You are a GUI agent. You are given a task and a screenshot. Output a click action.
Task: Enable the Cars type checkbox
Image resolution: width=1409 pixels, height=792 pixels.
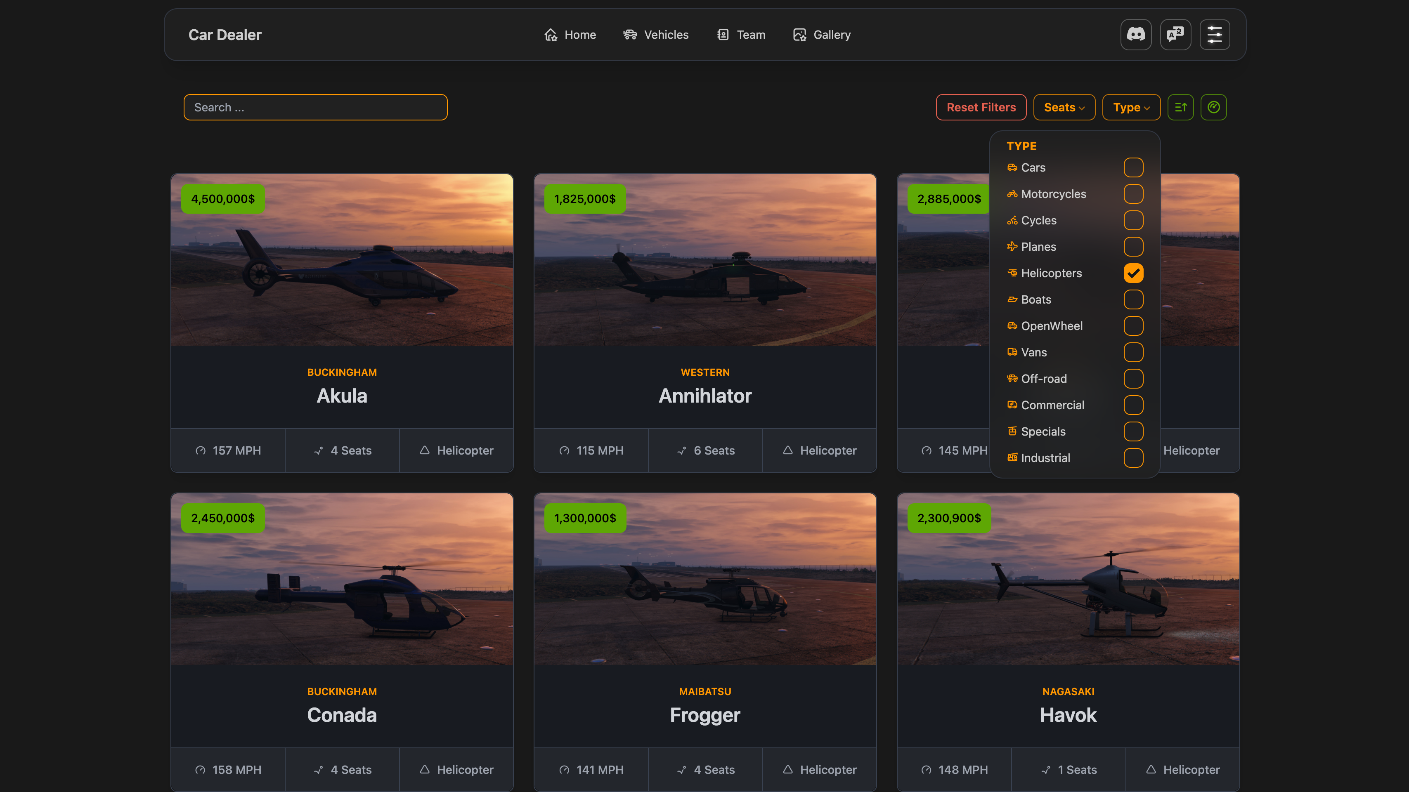[x=1133, y=168]
